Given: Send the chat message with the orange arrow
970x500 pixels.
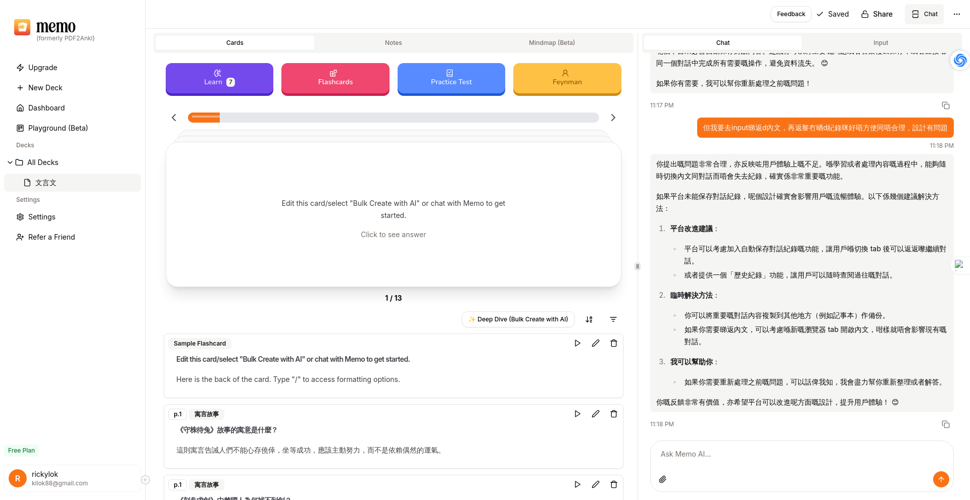Looking at the screenshot, I should [x=941, y=479].
